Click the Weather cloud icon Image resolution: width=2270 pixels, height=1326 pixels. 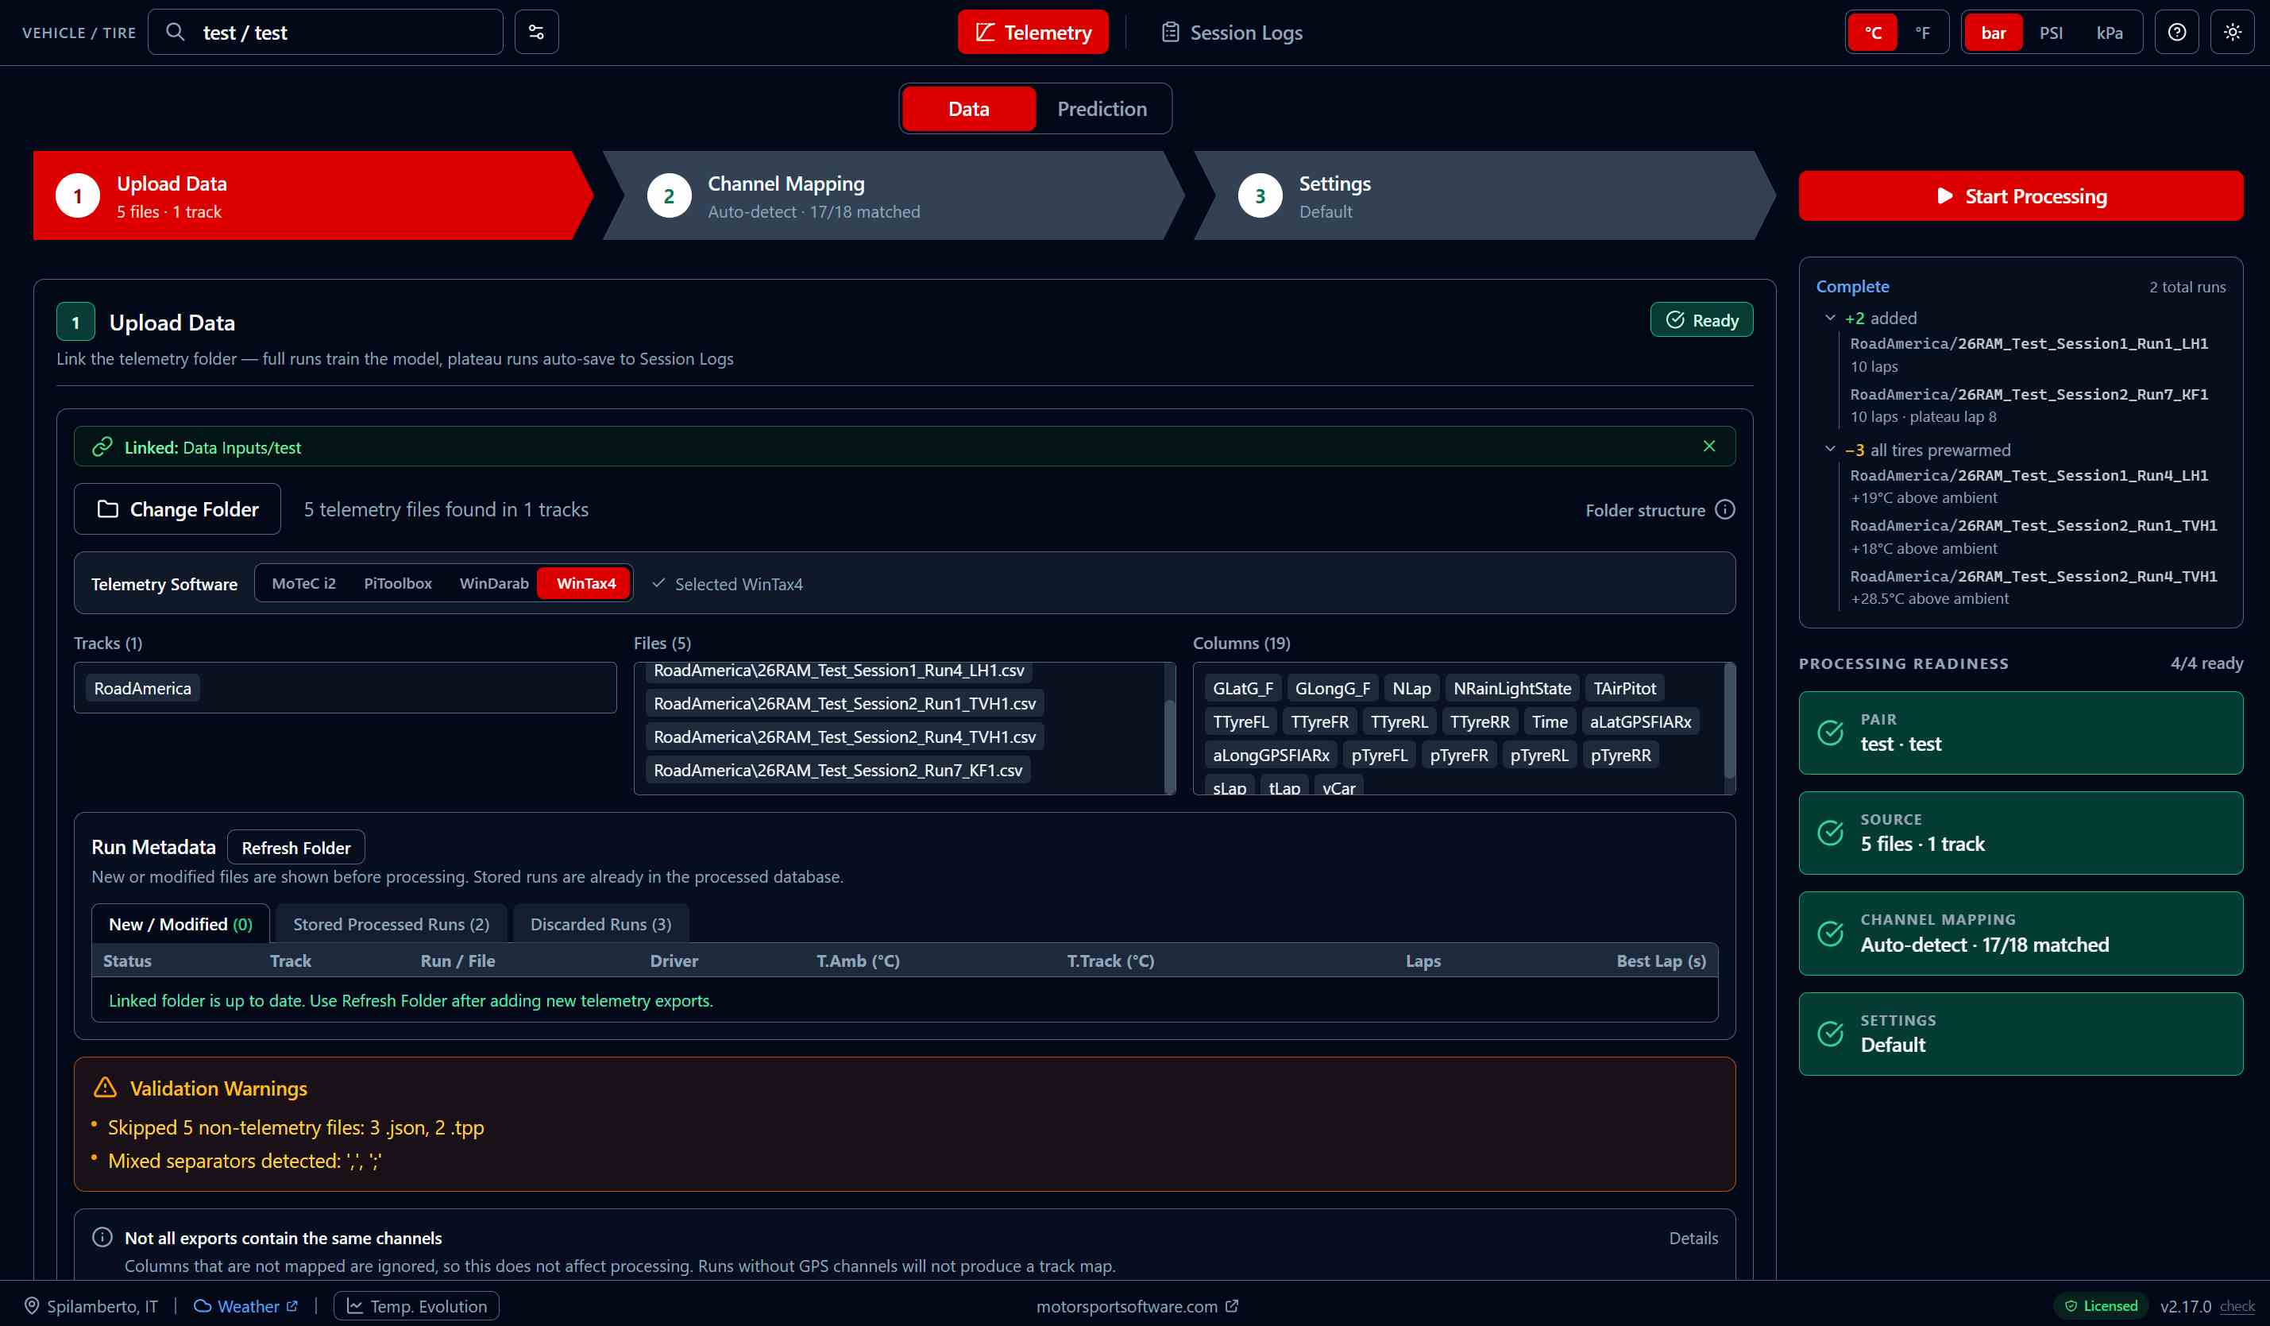[203, 1305]
